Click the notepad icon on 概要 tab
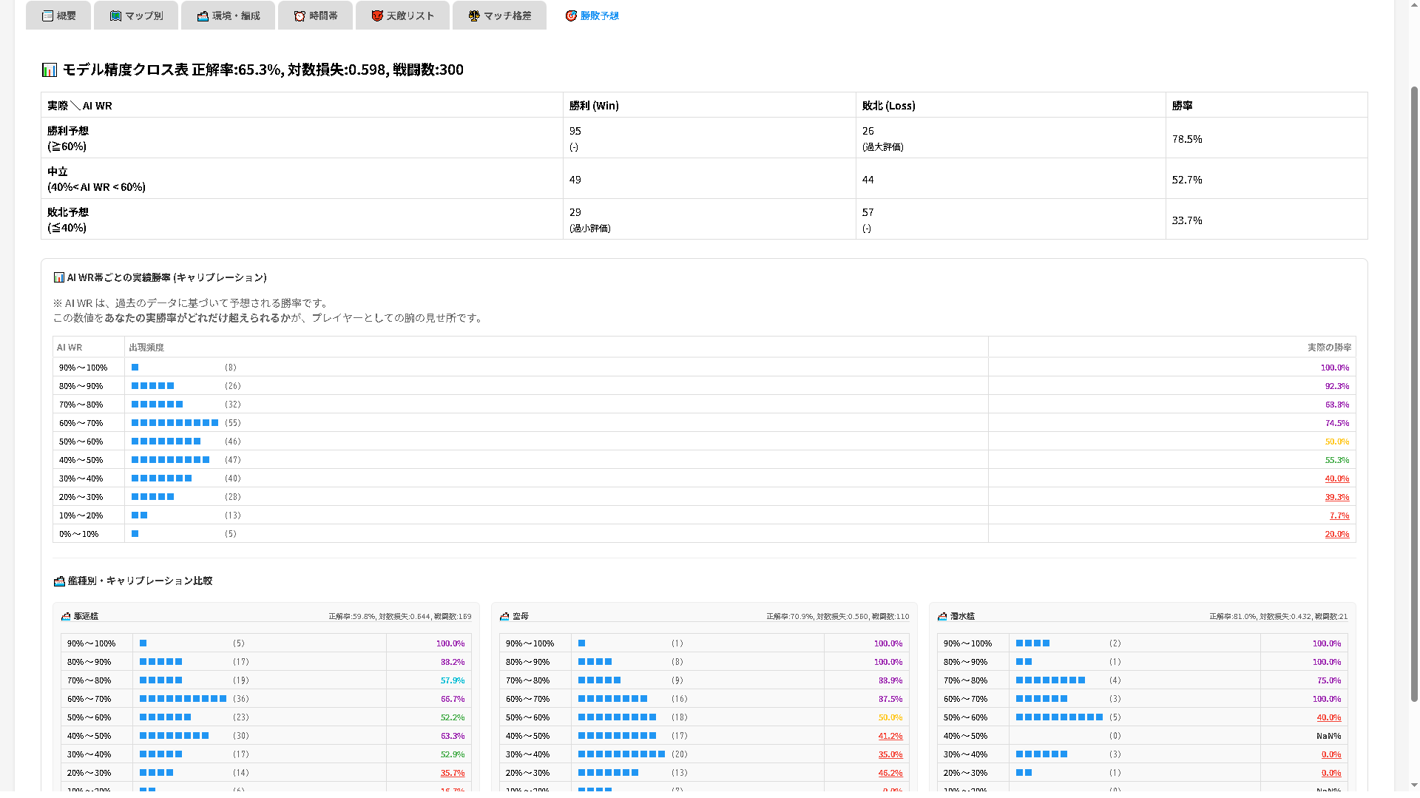The image size is (1420, 798). 47,16
